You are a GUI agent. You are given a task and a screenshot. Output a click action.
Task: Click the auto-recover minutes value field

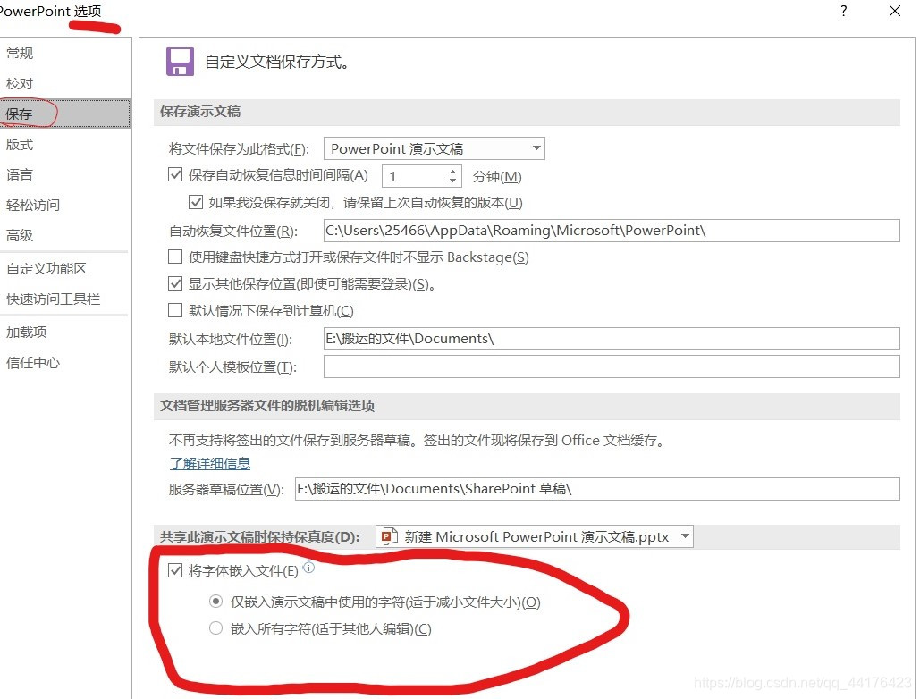[x=414, y=176]
